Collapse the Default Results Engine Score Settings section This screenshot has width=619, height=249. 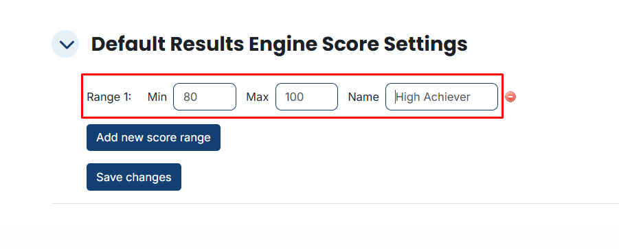(x=65, y=44)
